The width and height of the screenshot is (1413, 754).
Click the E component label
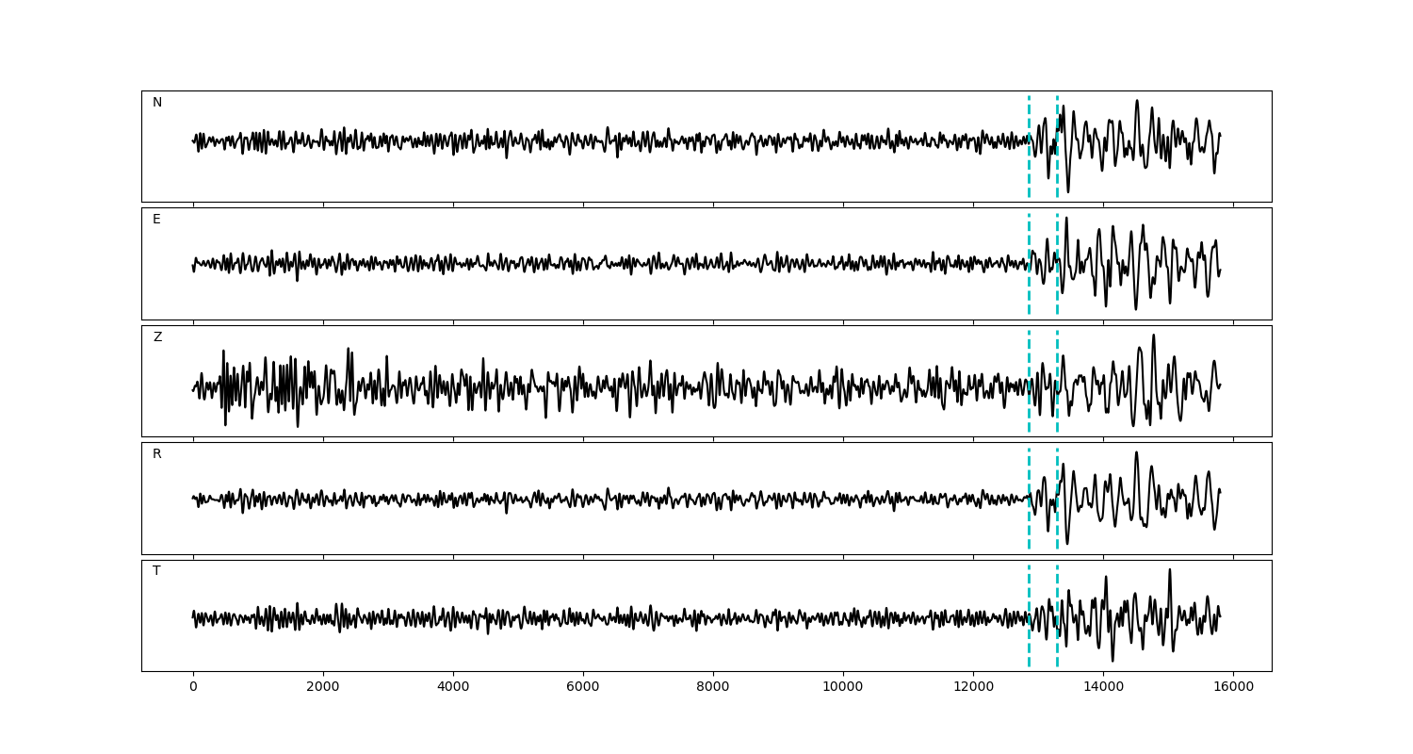(156, 220)
